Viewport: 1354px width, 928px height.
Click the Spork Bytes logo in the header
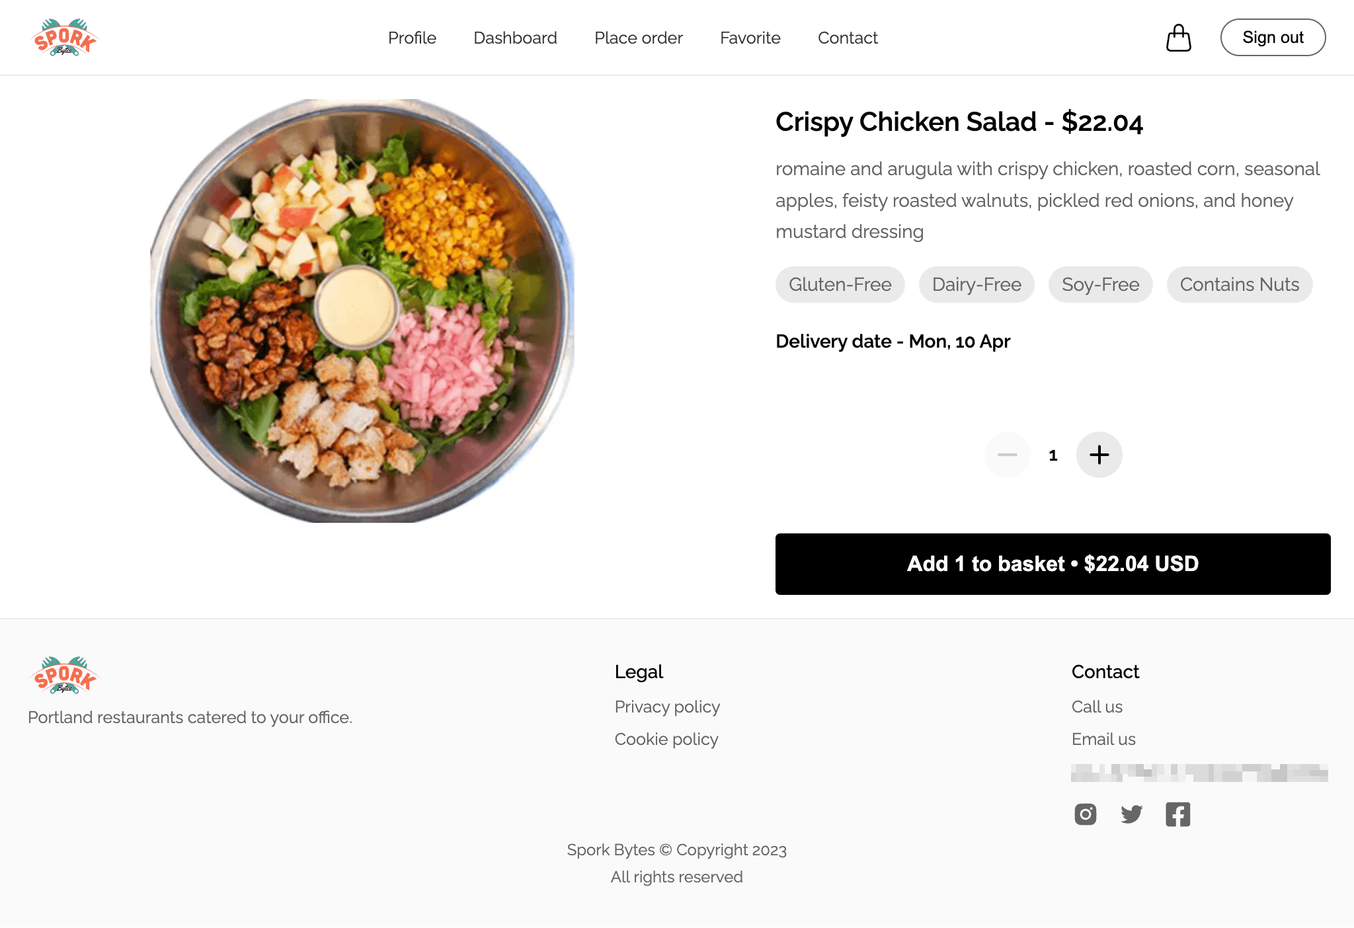tap(64, 37)
